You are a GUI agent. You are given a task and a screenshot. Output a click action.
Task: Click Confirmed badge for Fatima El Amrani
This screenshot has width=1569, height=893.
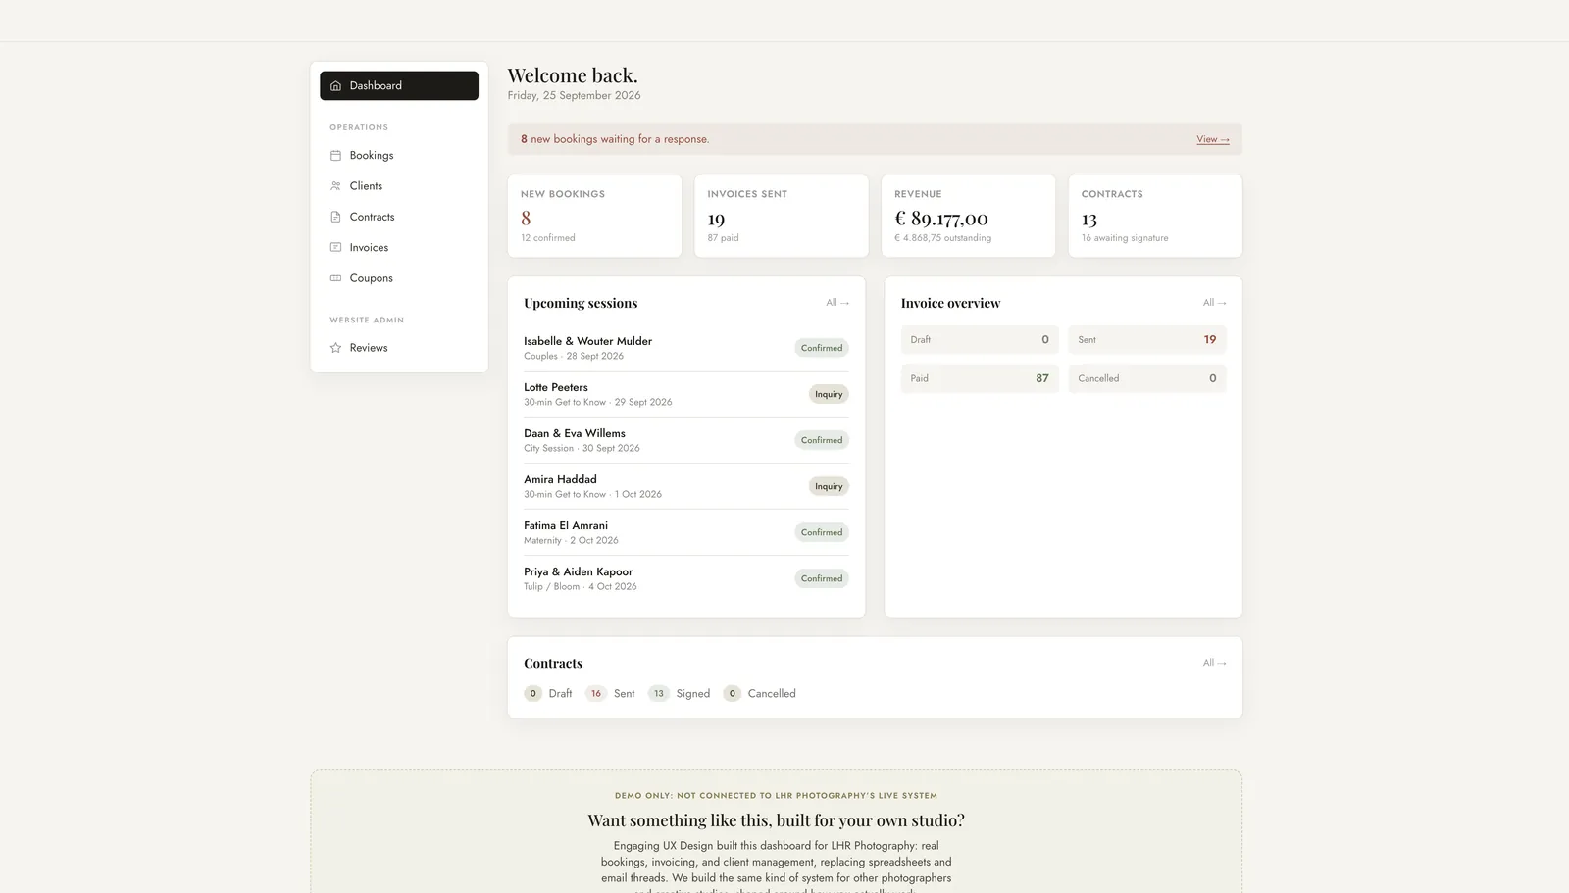tap(822, 532)
